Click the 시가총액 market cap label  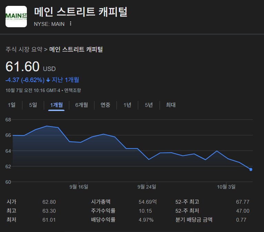click(x=101, y=202)
